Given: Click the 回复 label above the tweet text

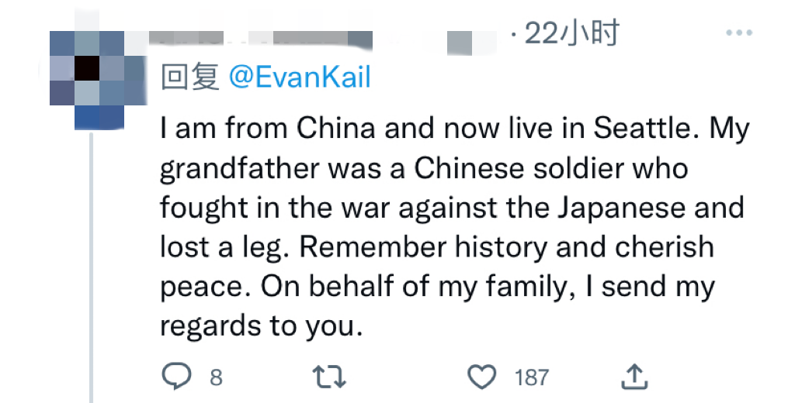Looking at the screenshot, I should pos(189,77).
